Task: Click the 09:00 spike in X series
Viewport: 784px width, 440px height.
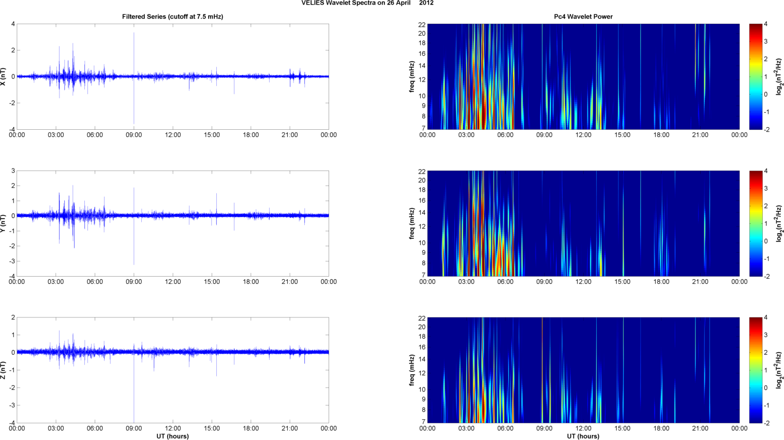Action: (x=134, y=52)
